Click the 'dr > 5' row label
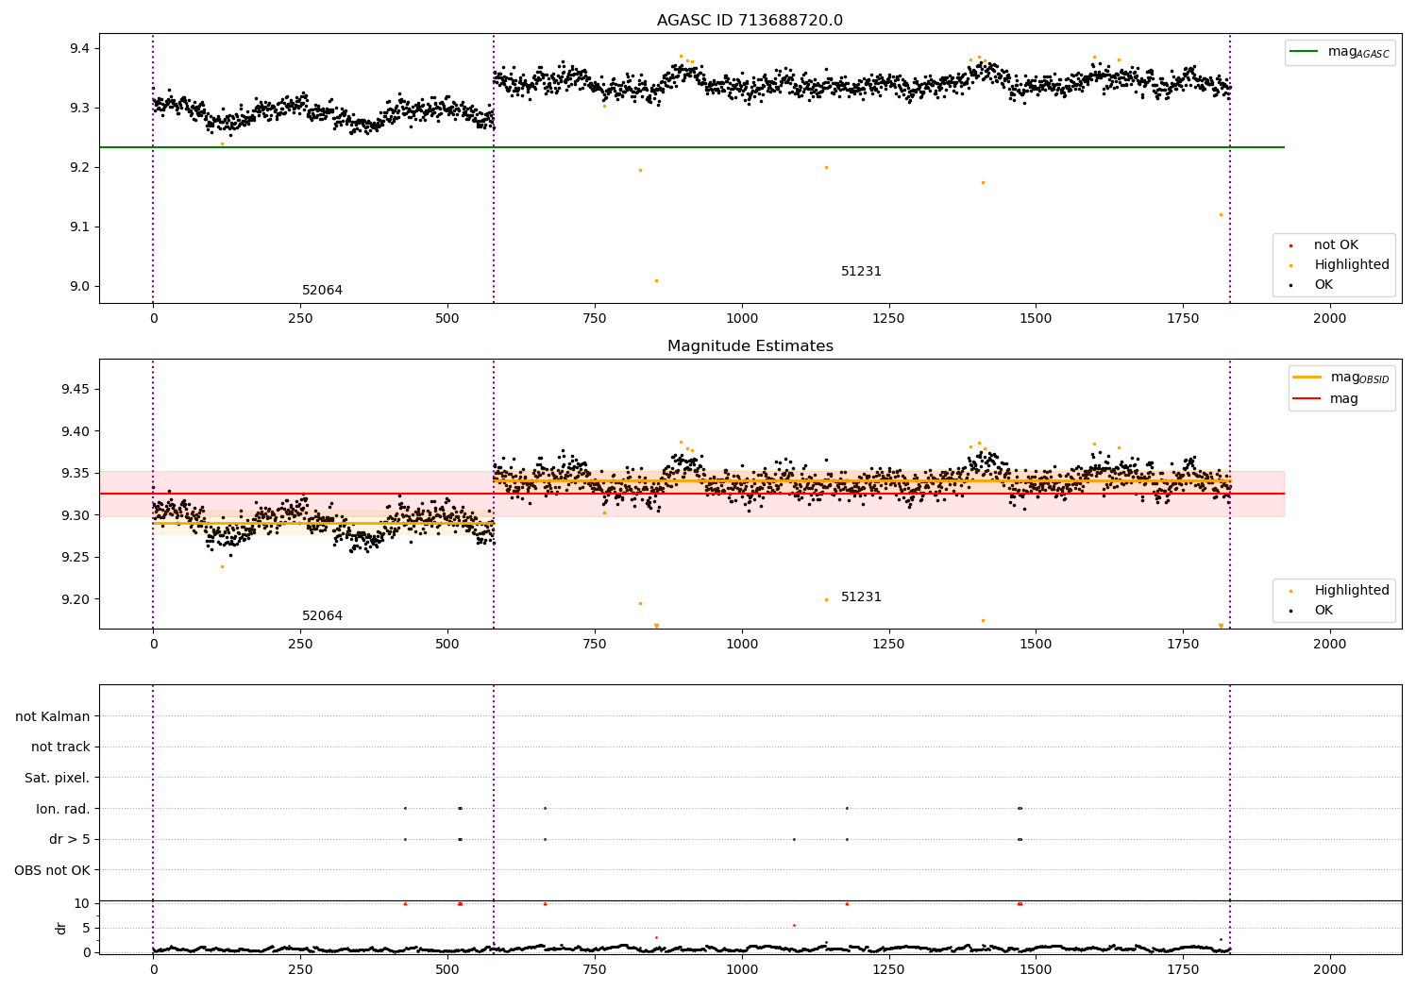1416x991 pixels. [x=70, y=839]
